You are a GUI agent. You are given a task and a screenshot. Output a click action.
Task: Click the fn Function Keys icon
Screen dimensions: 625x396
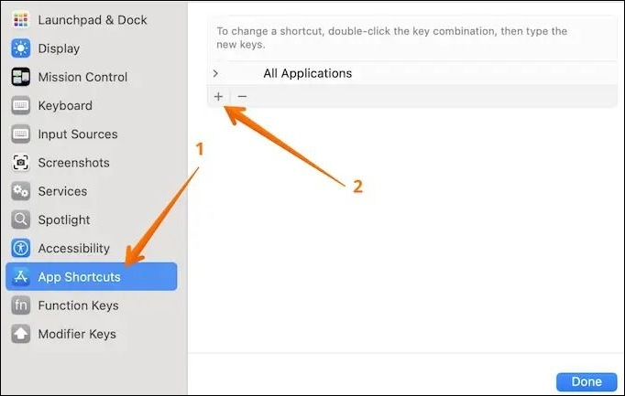coord(21,305)
